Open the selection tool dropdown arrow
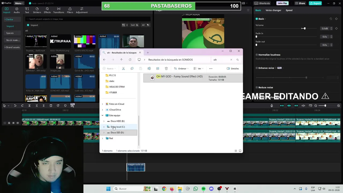 8,106
